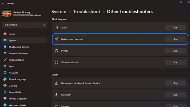Click the Audio speaker icon

coord(56,28)
